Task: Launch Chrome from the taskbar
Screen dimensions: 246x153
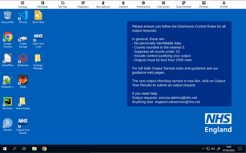Action: coord(44,148)
